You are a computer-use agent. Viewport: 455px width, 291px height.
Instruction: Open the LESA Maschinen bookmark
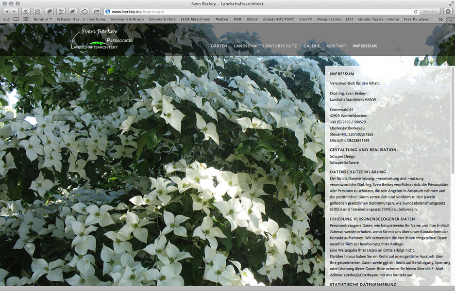[x=196, y=19]
